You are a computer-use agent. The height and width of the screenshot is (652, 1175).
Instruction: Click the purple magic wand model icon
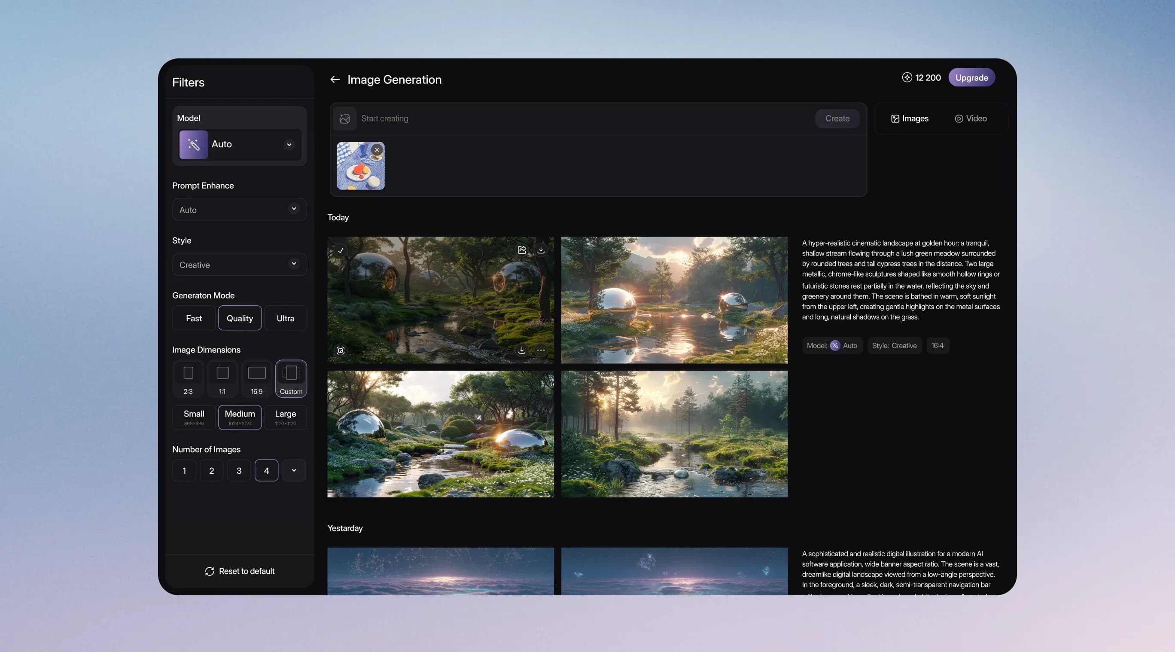[193, 145]
